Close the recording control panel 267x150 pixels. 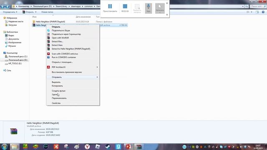tap(167, 3)
